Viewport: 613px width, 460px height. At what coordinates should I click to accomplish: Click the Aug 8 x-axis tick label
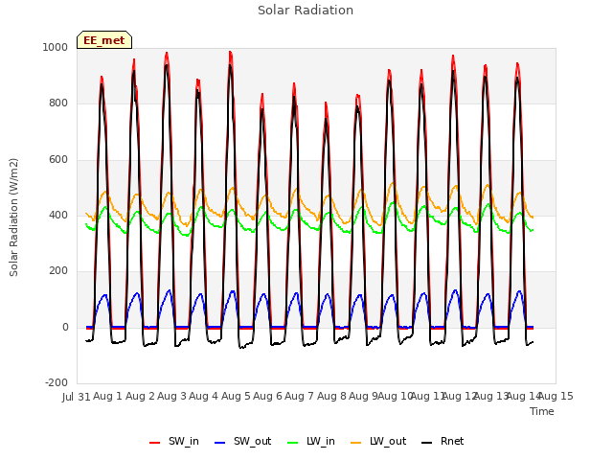point(331,396)
